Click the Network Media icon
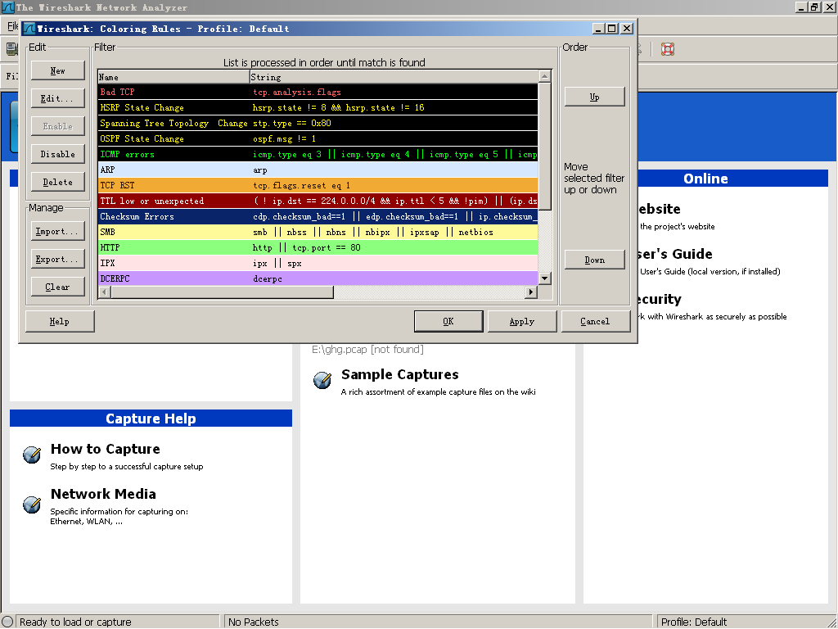 click(x=32, y=504)
